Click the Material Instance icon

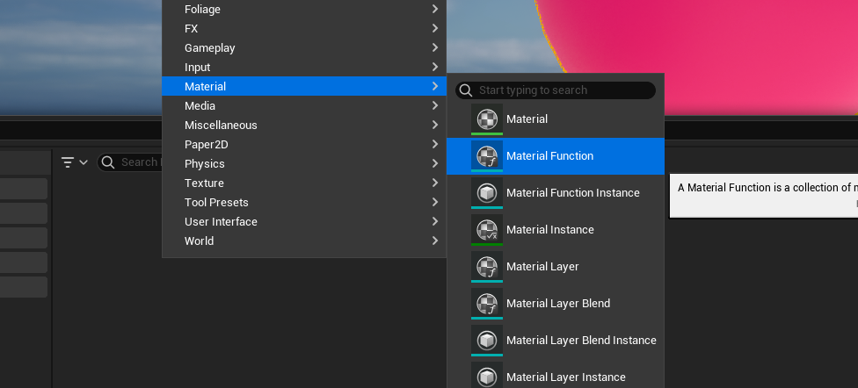[x=486, y=230]
